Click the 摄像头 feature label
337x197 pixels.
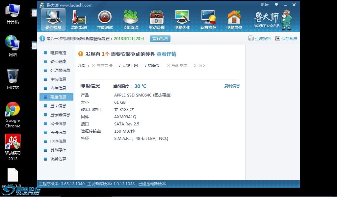coord(154,66)
